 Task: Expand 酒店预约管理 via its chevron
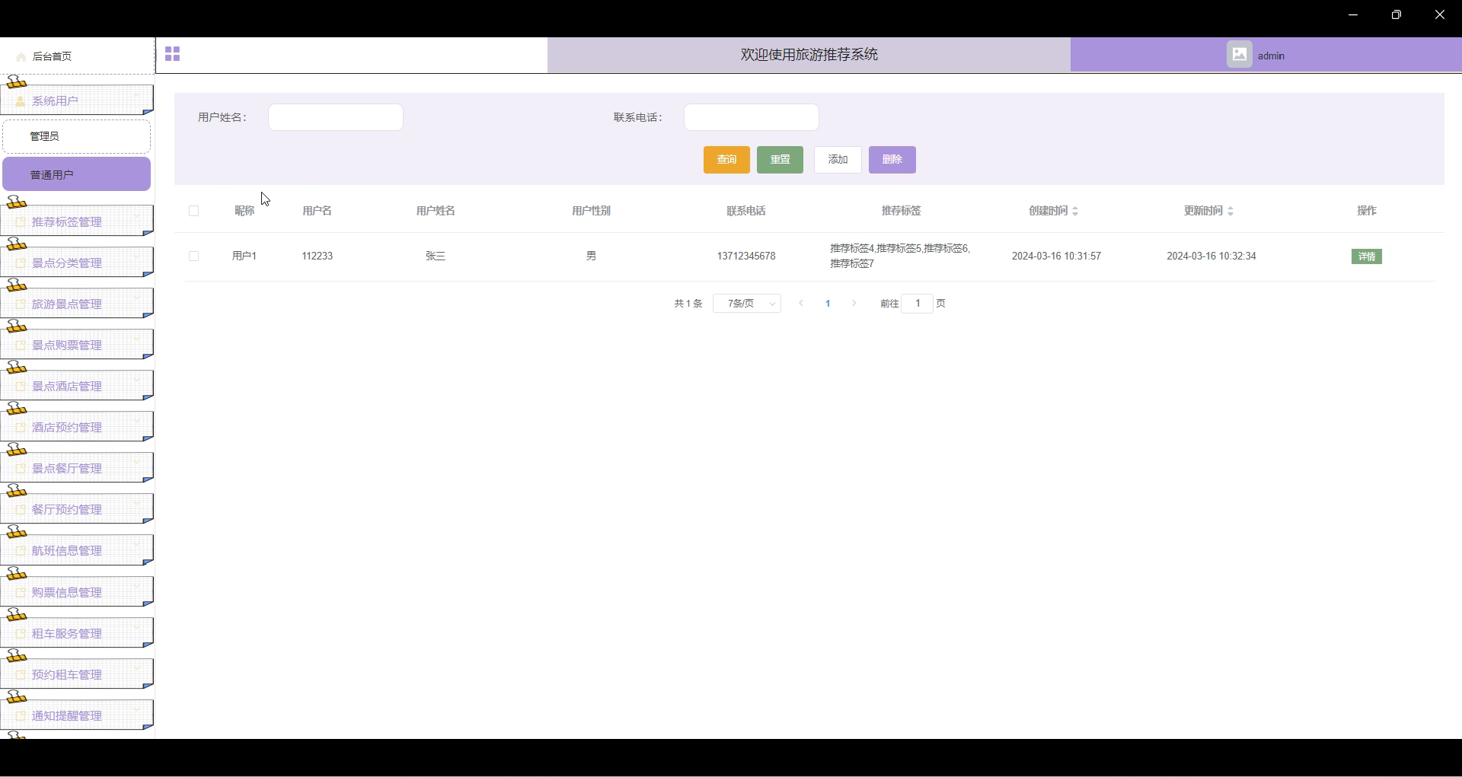click(137, 422)
